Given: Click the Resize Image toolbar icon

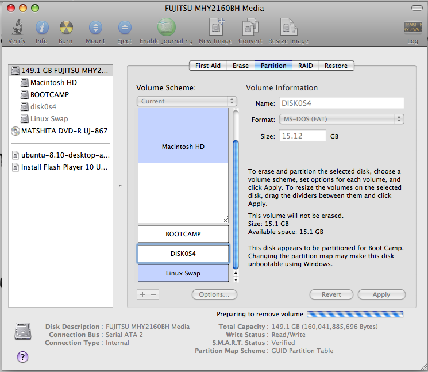Looking at the screenshot, I should 288,27.
